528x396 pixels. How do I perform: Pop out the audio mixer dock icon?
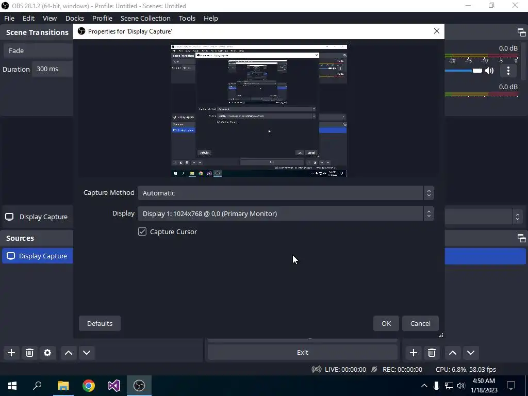click(522, 32)
